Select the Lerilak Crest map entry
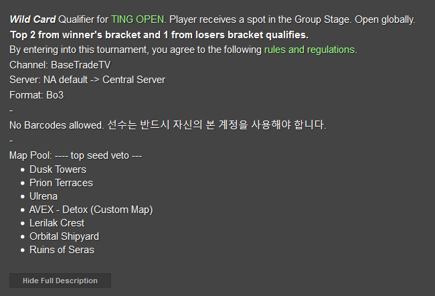Image resolution: width=435 pixels, height=296 pixels. pyautogui.click(x=57, y=223)
